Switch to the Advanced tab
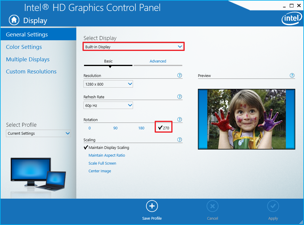304x225 pixels. (x=158, y=61)
